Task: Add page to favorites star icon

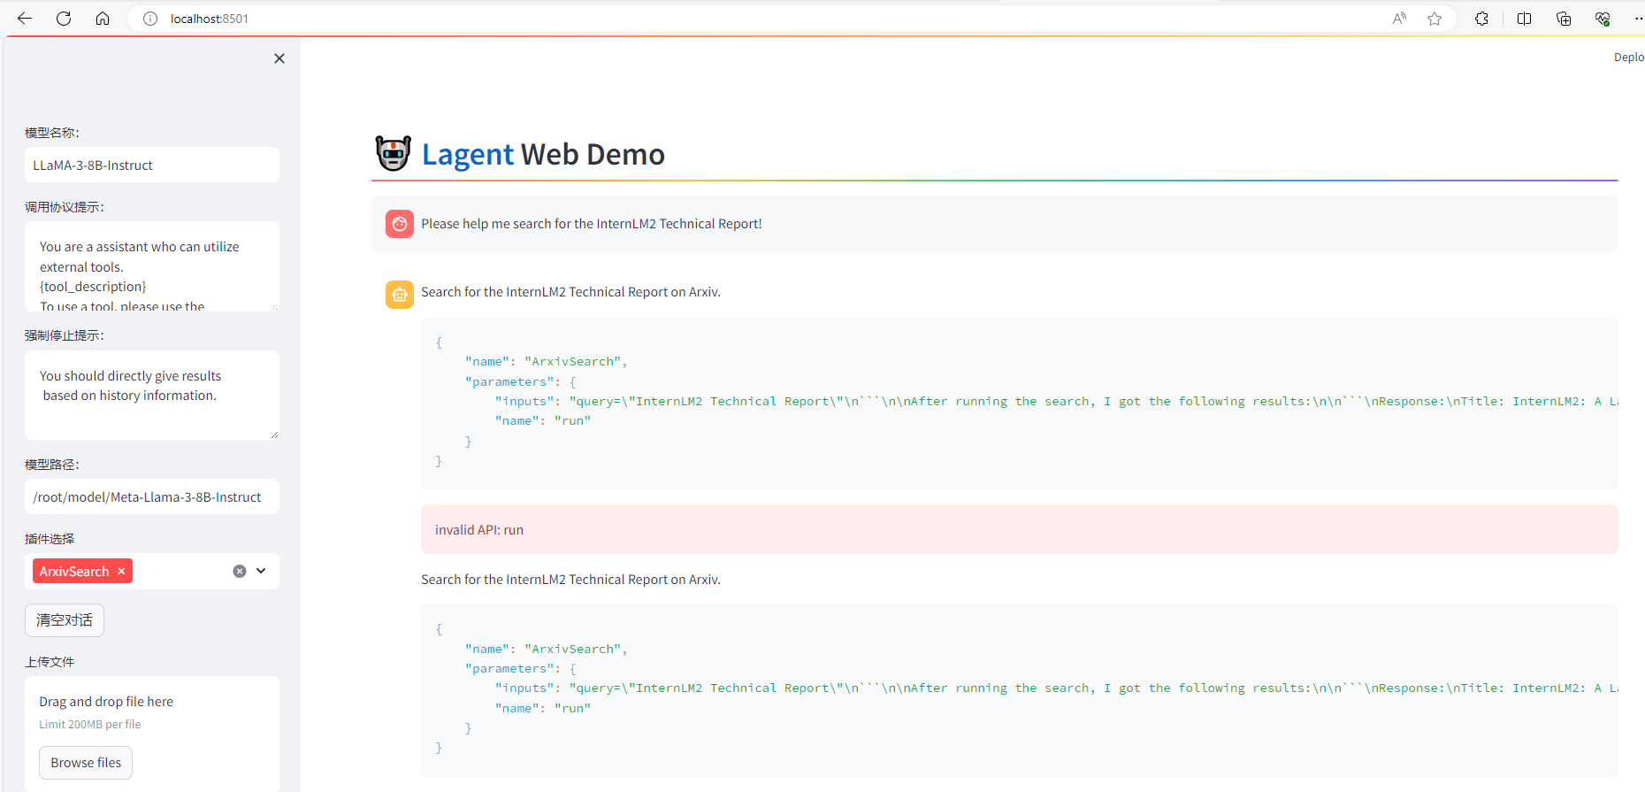Action: (1435, 19)
